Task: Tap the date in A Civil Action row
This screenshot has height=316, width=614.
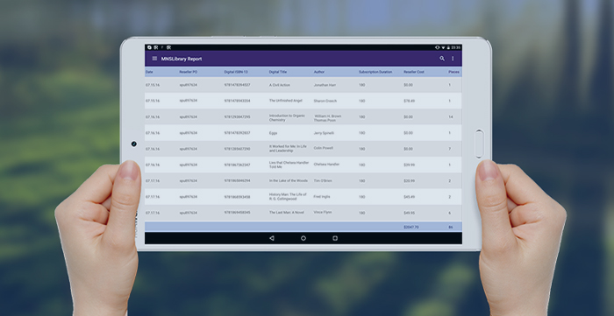Action: (x=153, y=85)
